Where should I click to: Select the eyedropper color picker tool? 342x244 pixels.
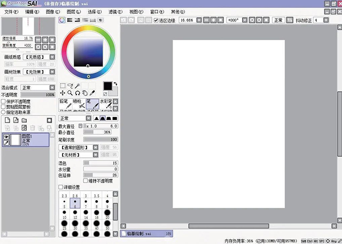pos(92,93)
